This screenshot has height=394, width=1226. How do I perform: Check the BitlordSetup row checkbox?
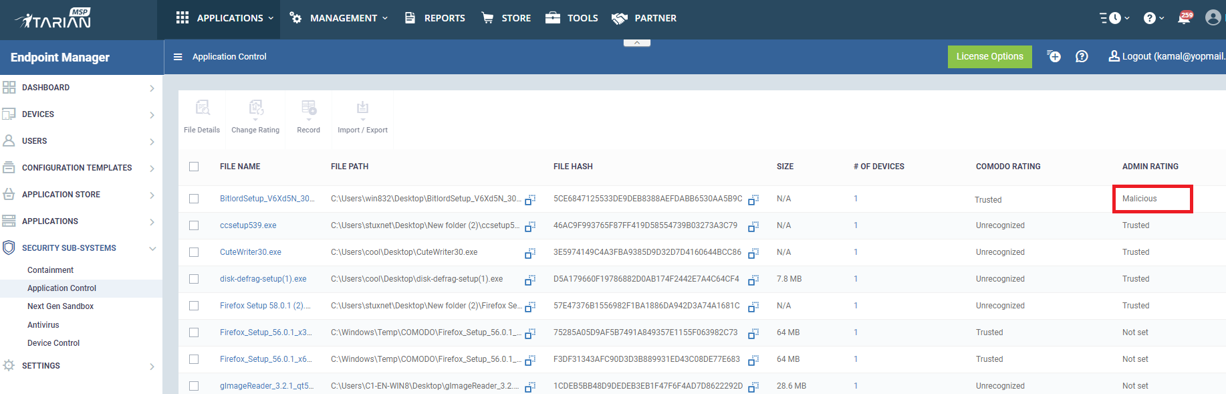click(194, 199)
